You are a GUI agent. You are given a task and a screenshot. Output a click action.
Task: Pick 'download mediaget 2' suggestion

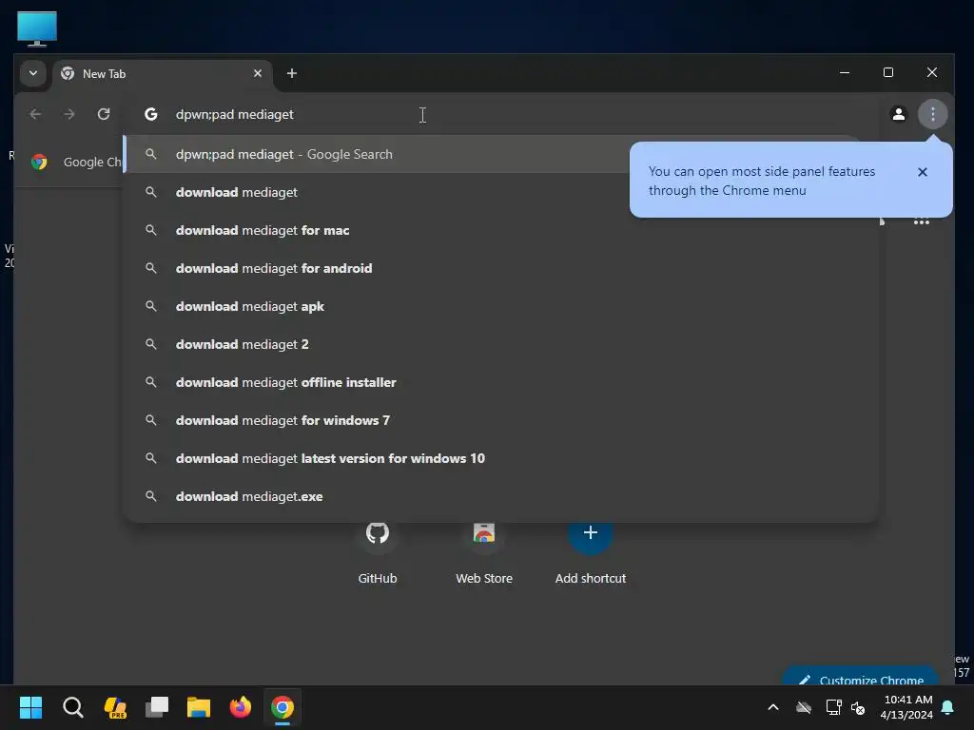pyautogui.click(x=500, y=344)
